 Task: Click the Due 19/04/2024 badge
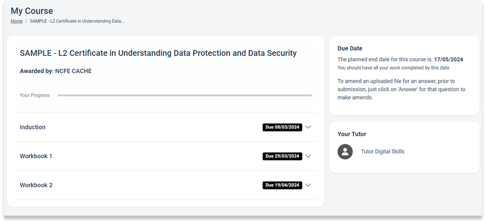point(282,185)
